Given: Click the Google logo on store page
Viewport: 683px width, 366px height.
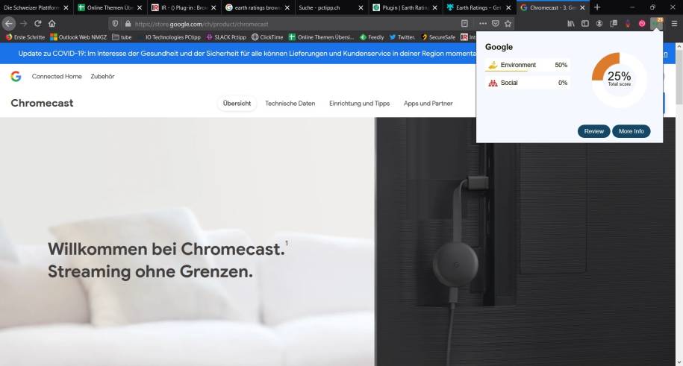Looking at the screenshot, I should pos(16,76).
